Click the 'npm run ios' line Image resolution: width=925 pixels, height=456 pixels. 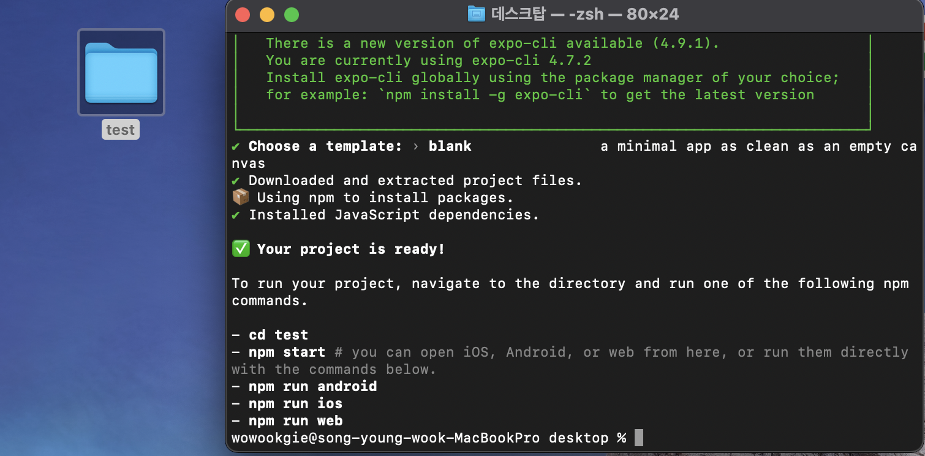click(287, 403)
